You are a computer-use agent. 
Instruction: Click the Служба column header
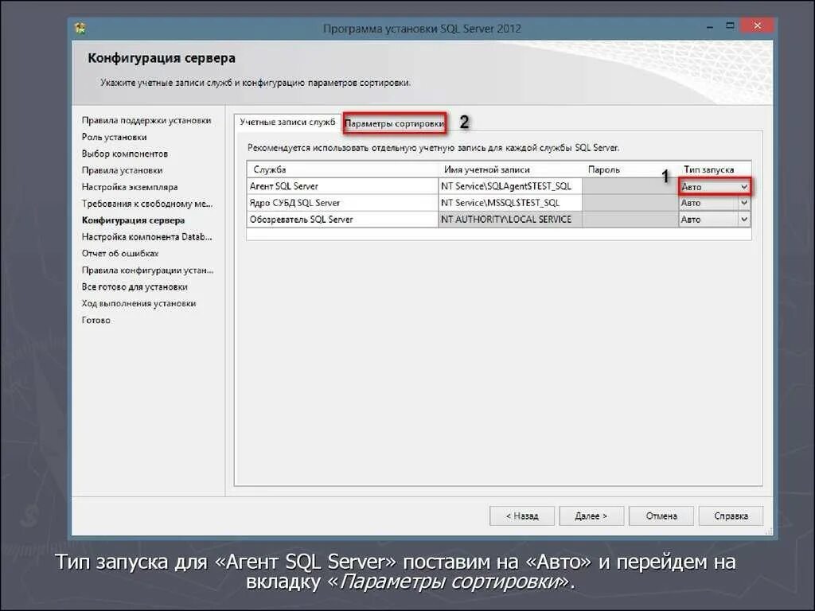click(342, 169)
